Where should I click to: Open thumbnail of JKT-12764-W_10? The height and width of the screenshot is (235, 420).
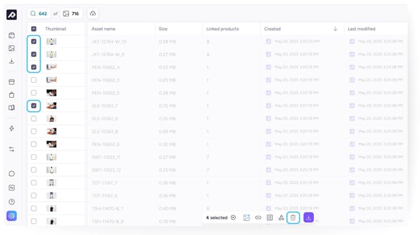pyautogui.click(x=51, y=41)
